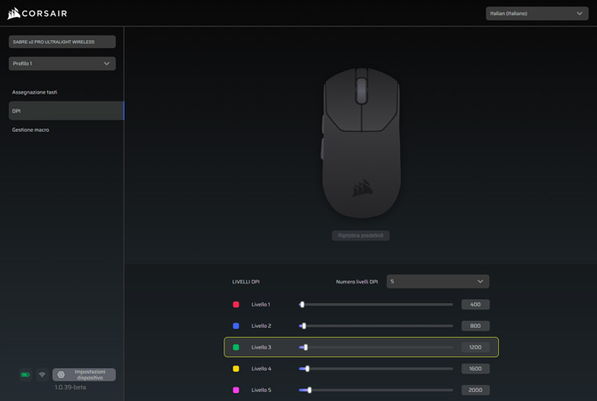The width and height of the screenshot is (597, 401).
Task: Click the Livello 3 DPI slider handle
Action: click(x=306, y=348)
